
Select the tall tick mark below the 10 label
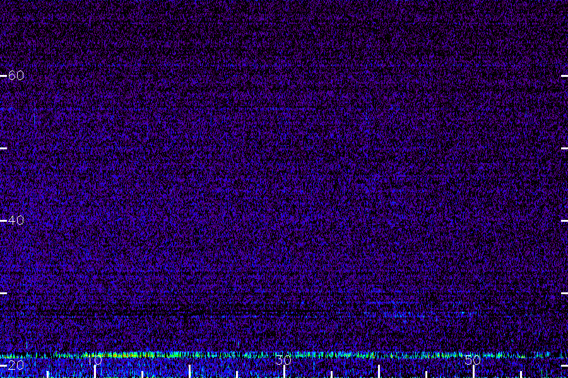tap(95, 372)
